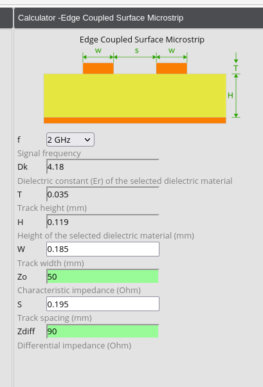Click the bottom orange ground plane
The image size is (263, 387).
(x=135, y=120)
